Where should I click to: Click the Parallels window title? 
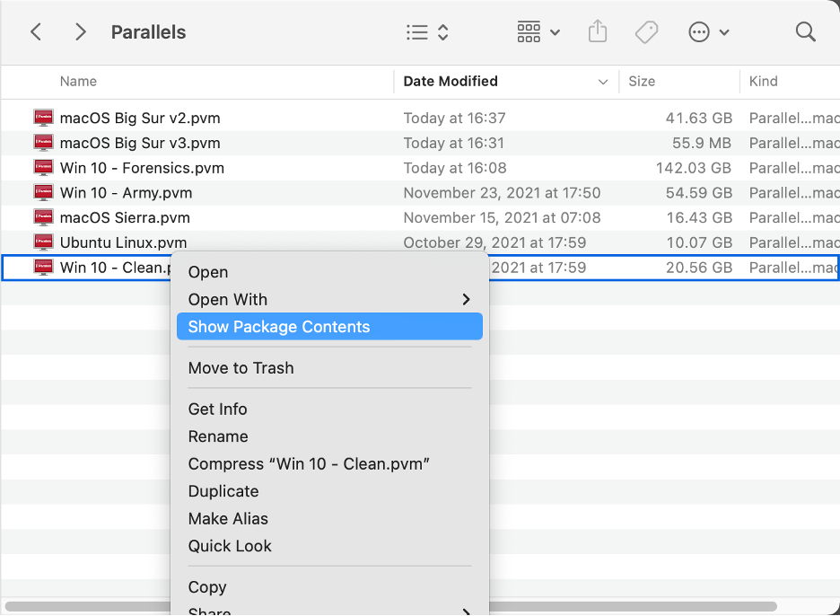[148, 32]
